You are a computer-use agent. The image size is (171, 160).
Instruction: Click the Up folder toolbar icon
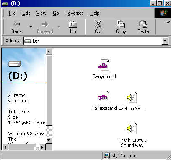73,24
